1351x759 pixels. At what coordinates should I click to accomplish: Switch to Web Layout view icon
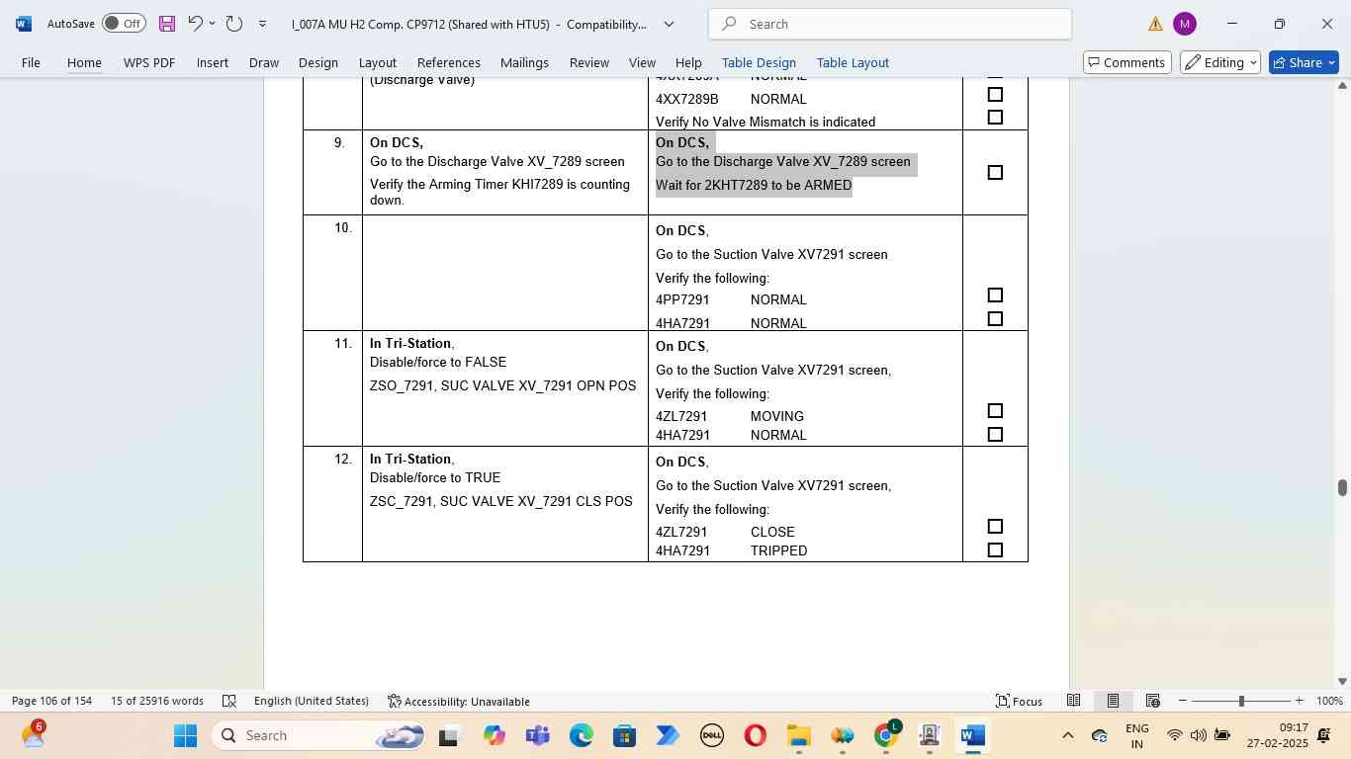[x=1152, y=701]
